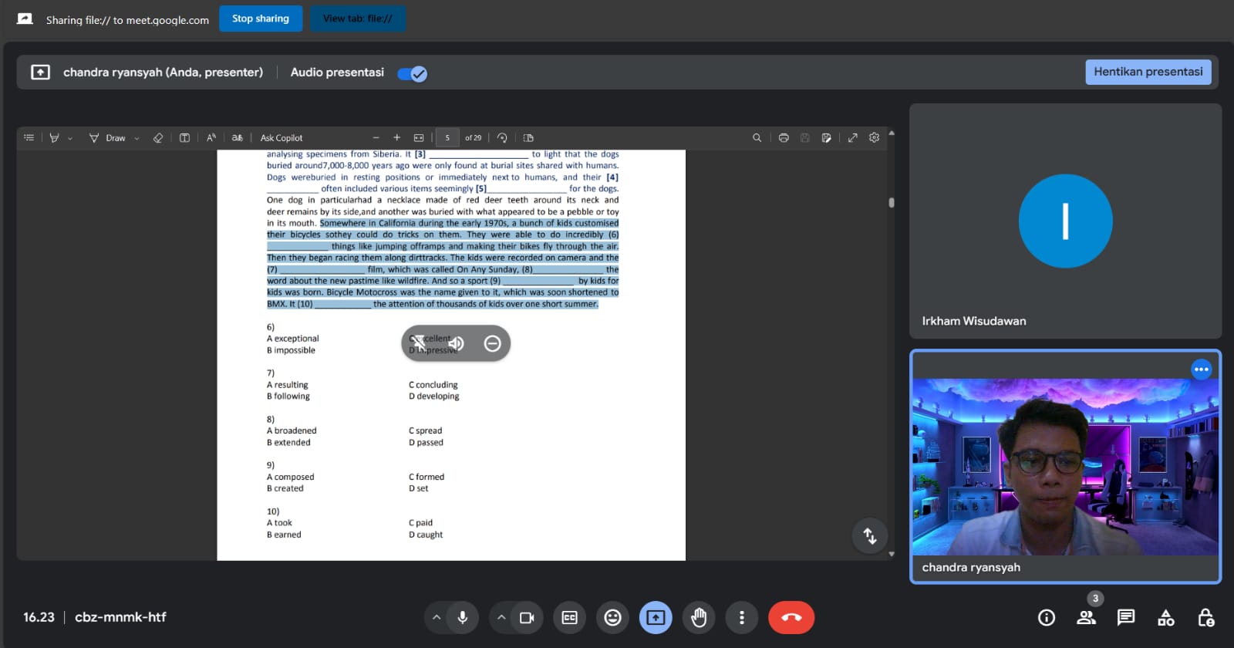Screen dimensions: 1234x648
Task: Raise hand in the meeting
Action: coord(699,617)
